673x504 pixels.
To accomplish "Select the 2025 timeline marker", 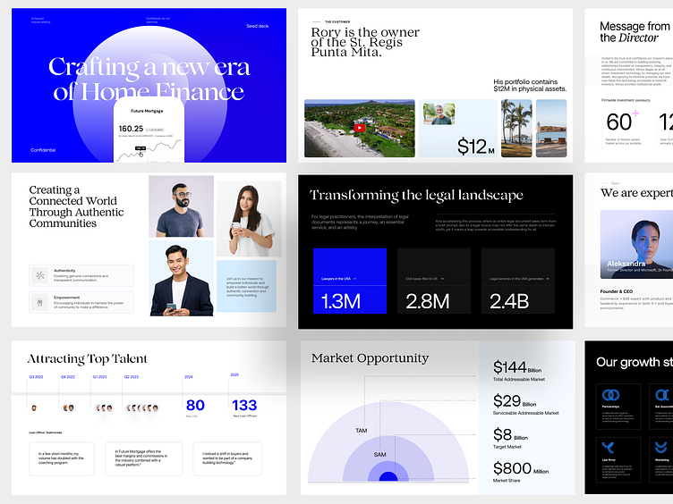I will [234, 375].
